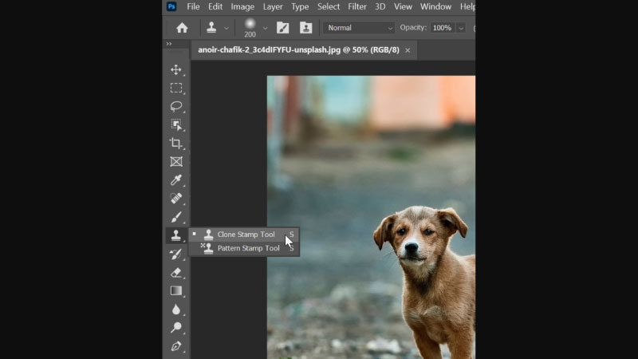This screenshot has height=359, width=638.
Task: Open the Edit menu
Action: pyautogui.click(x=215, y=6)
